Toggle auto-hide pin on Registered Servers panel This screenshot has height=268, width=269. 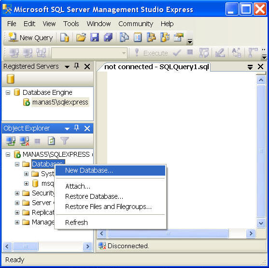tap(76, 66)
